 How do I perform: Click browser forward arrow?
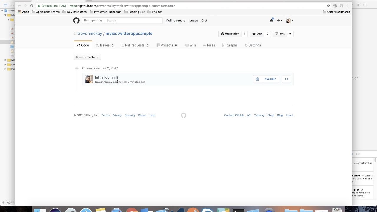pos(25,6)
